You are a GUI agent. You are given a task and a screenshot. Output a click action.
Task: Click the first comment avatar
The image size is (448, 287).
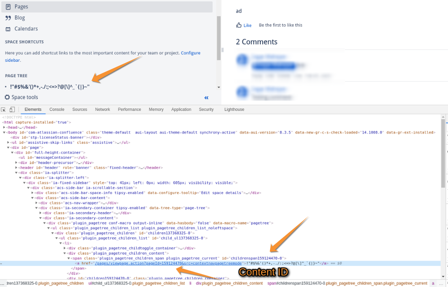(242, 60)
